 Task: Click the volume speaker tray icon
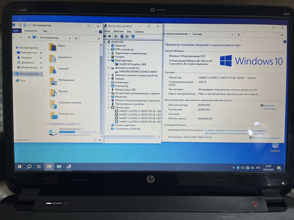point(252,168)
